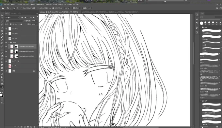222x128 pixels.
Task: Click the 100% zoom button
Action: [x=67, y=8]
